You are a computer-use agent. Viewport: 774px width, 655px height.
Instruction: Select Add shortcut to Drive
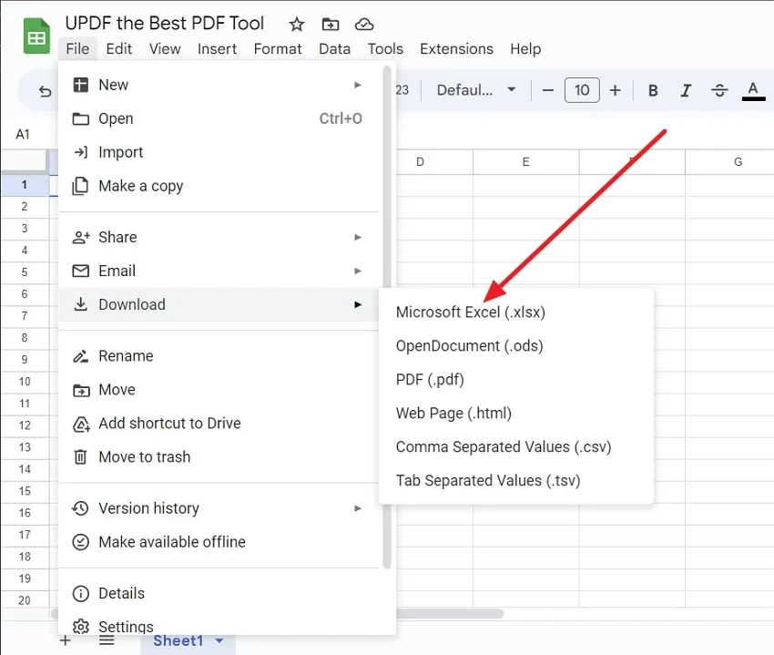[x=219, y=423]
